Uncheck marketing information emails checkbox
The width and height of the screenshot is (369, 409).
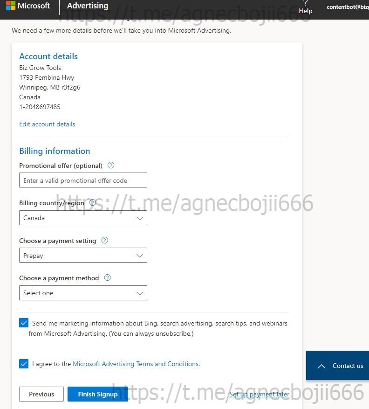point(24,323)
